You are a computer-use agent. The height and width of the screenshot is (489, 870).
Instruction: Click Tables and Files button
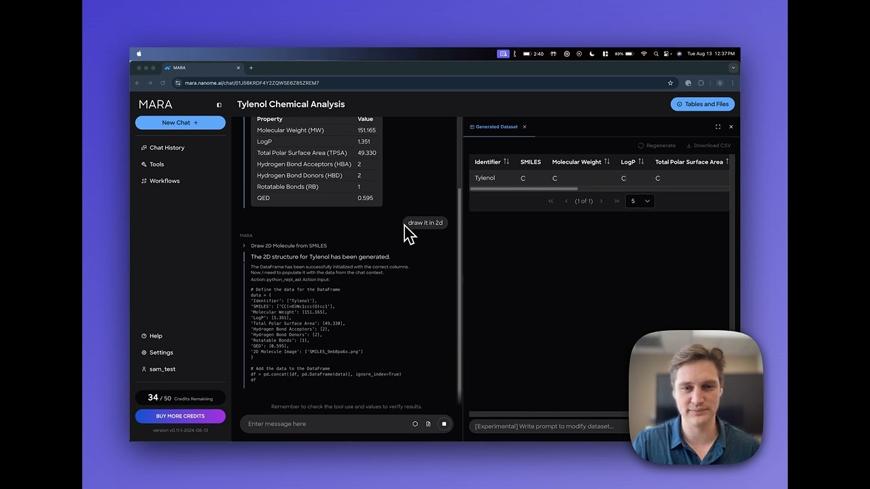point(703,104)
